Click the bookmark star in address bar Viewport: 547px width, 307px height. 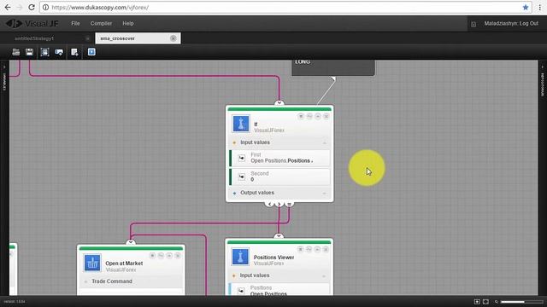pos(526,8)
